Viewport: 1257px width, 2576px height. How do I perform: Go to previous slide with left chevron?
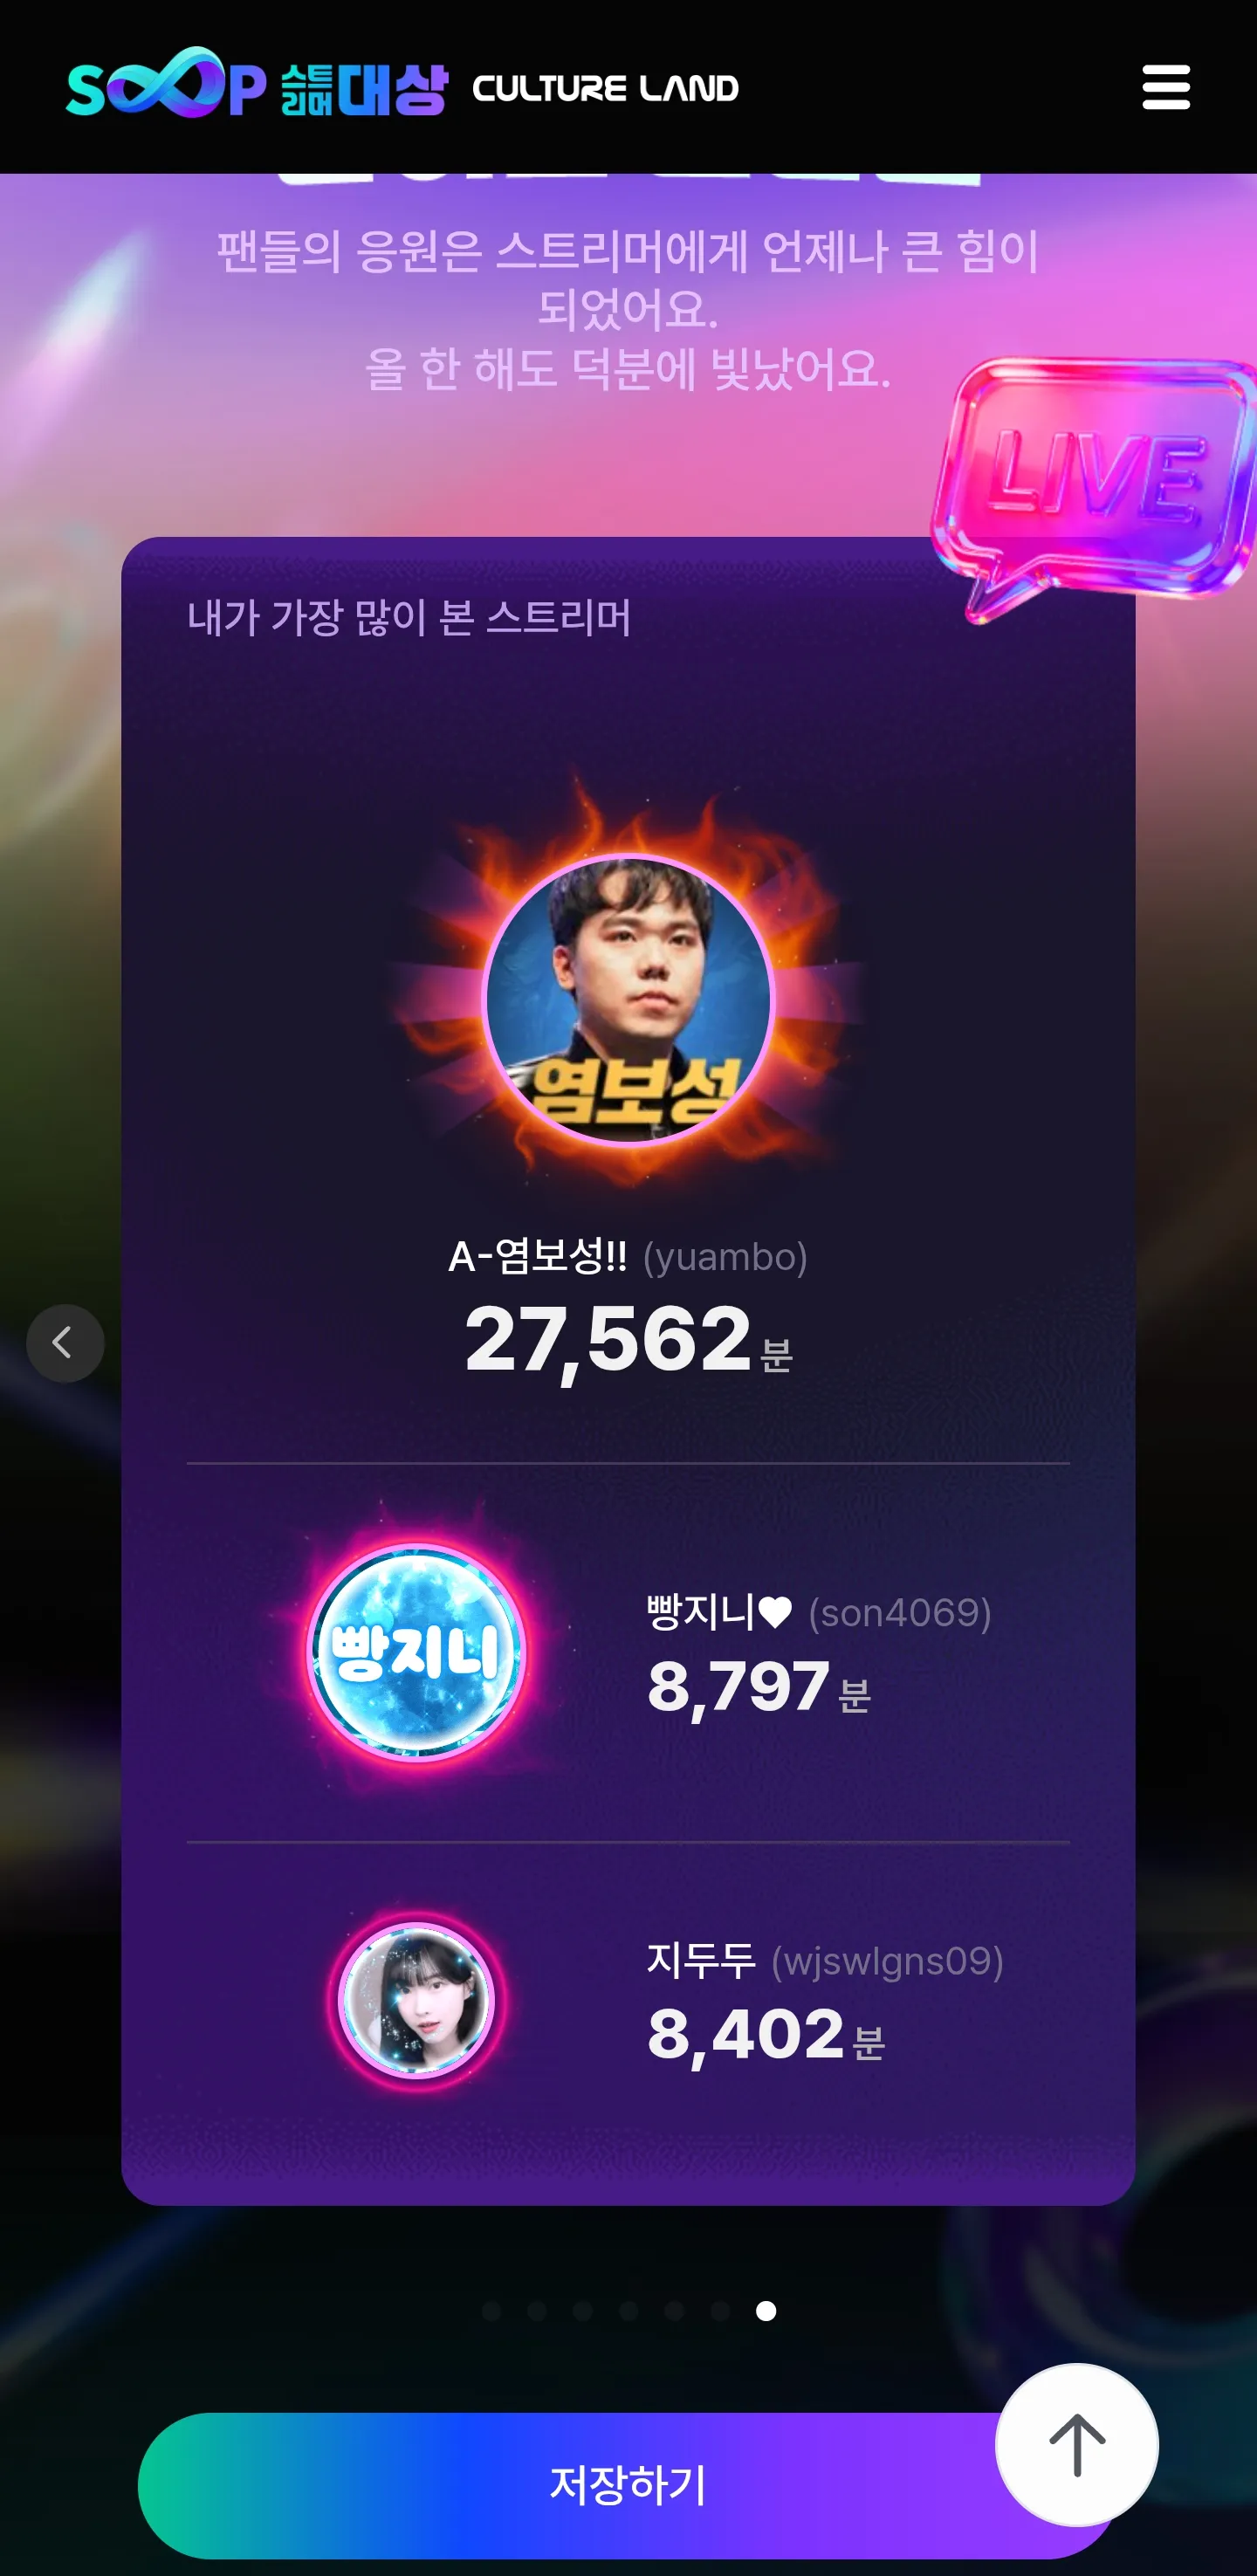point(65,1343)
